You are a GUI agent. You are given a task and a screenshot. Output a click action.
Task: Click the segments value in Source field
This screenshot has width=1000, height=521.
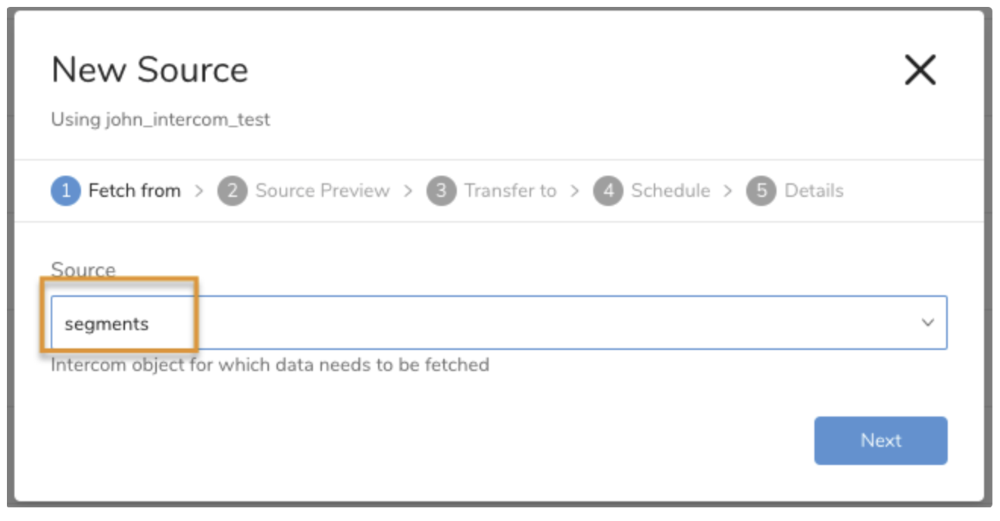[107, 324]
